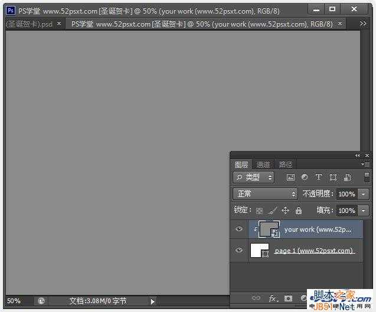Open the 正常 blend mode dropdown
Image resolution: width=376 pixels, height=312 pixels.
pyautogui.click(x=266, y=194)
